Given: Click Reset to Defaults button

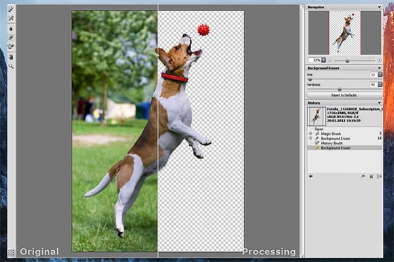Looking at the screenshot, I should pyautogui.click(x=344, y=95).
